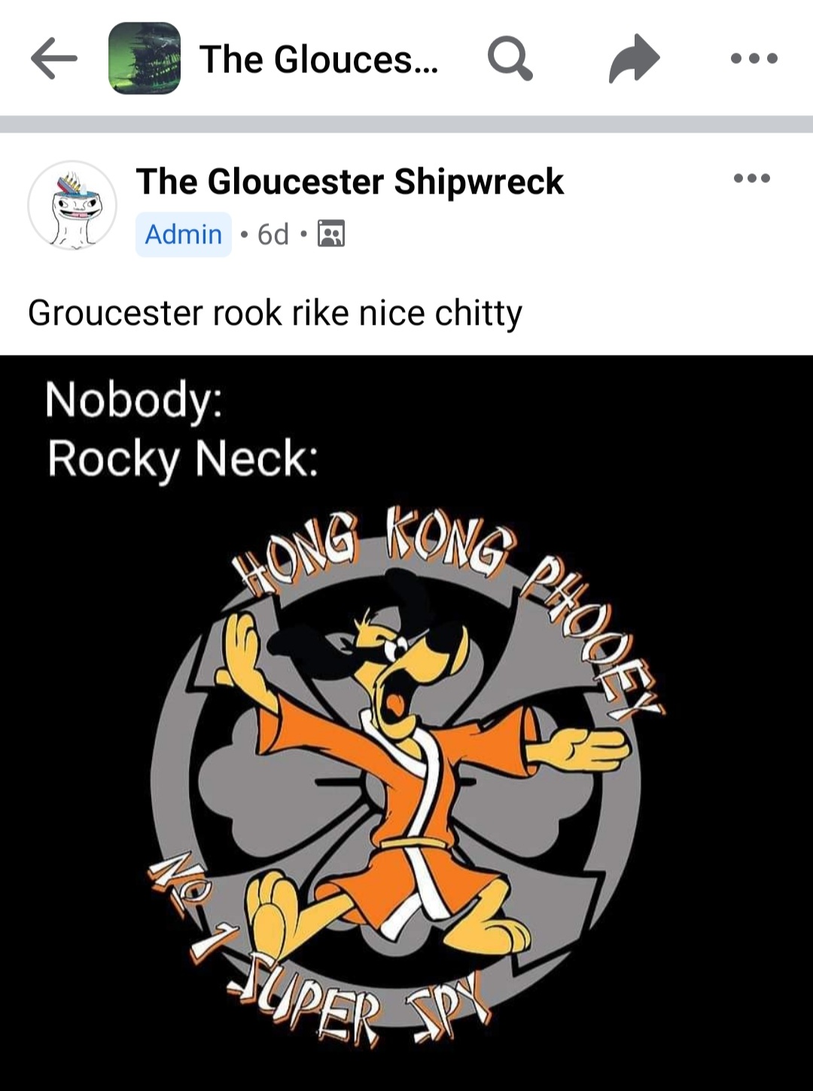Viewport: 813px width, 1091px height.
Task: Open the truncated "The Glouces…" group title
Action: pos(318,59)
